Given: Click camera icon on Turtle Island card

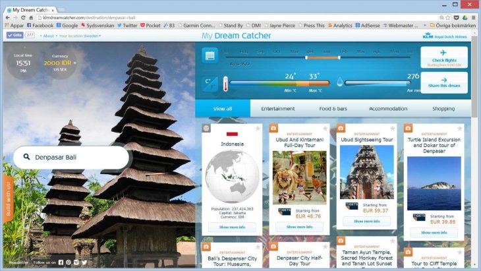Looking at the screenshot, I should pos(408,129).
